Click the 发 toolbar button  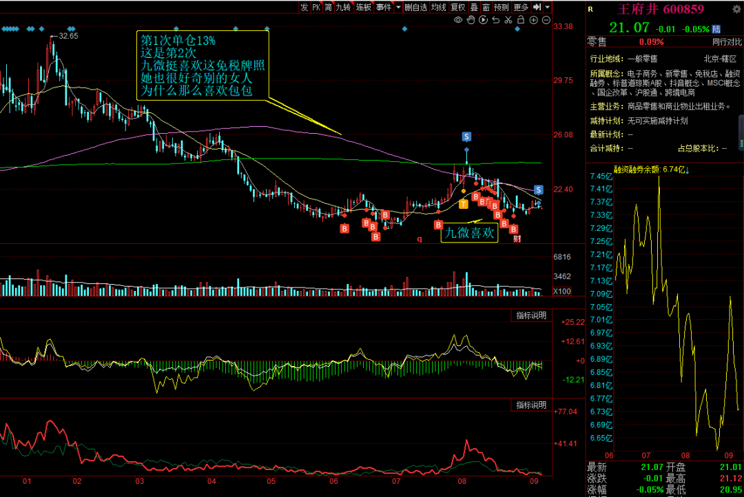304,7
